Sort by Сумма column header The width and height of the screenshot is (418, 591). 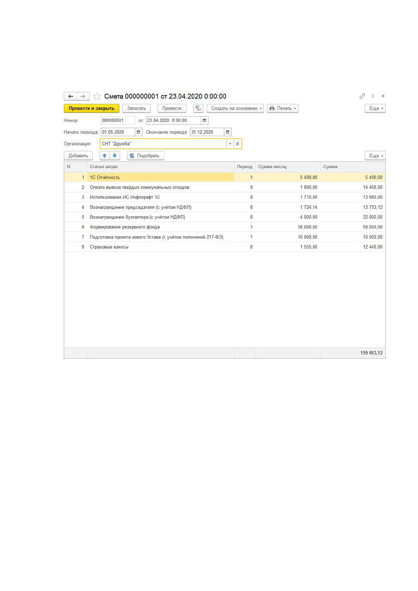(x=353, y=167)
